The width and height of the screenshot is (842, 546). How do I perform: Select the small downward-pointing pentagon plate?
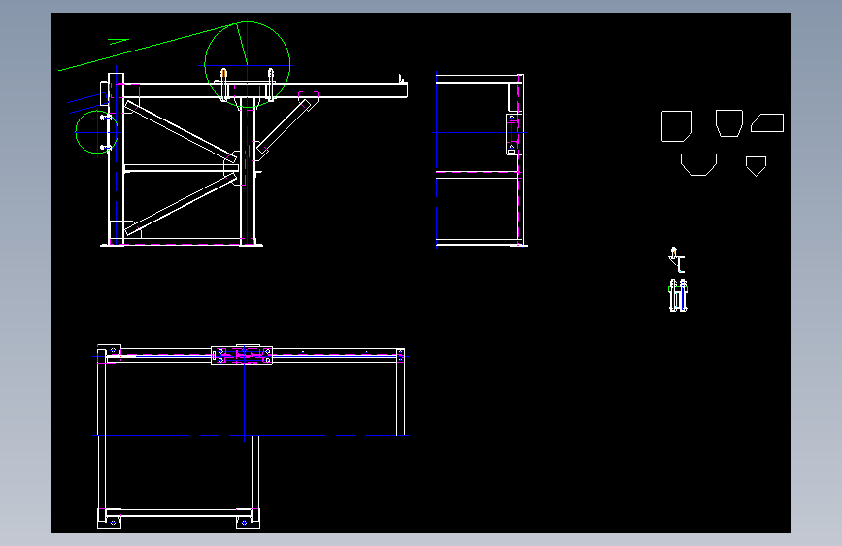tap(757, 166)
